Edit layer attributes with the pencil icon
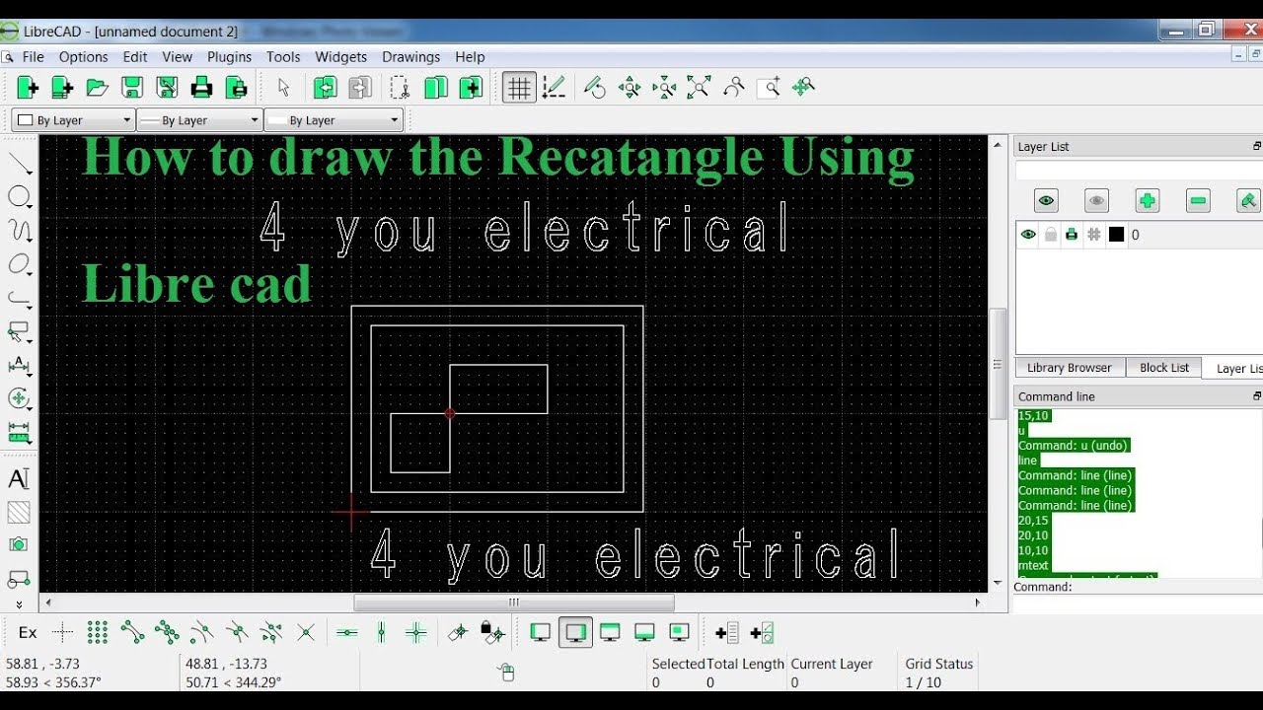The width and height of the screenshot is (1263, 710). [1248, 201]
